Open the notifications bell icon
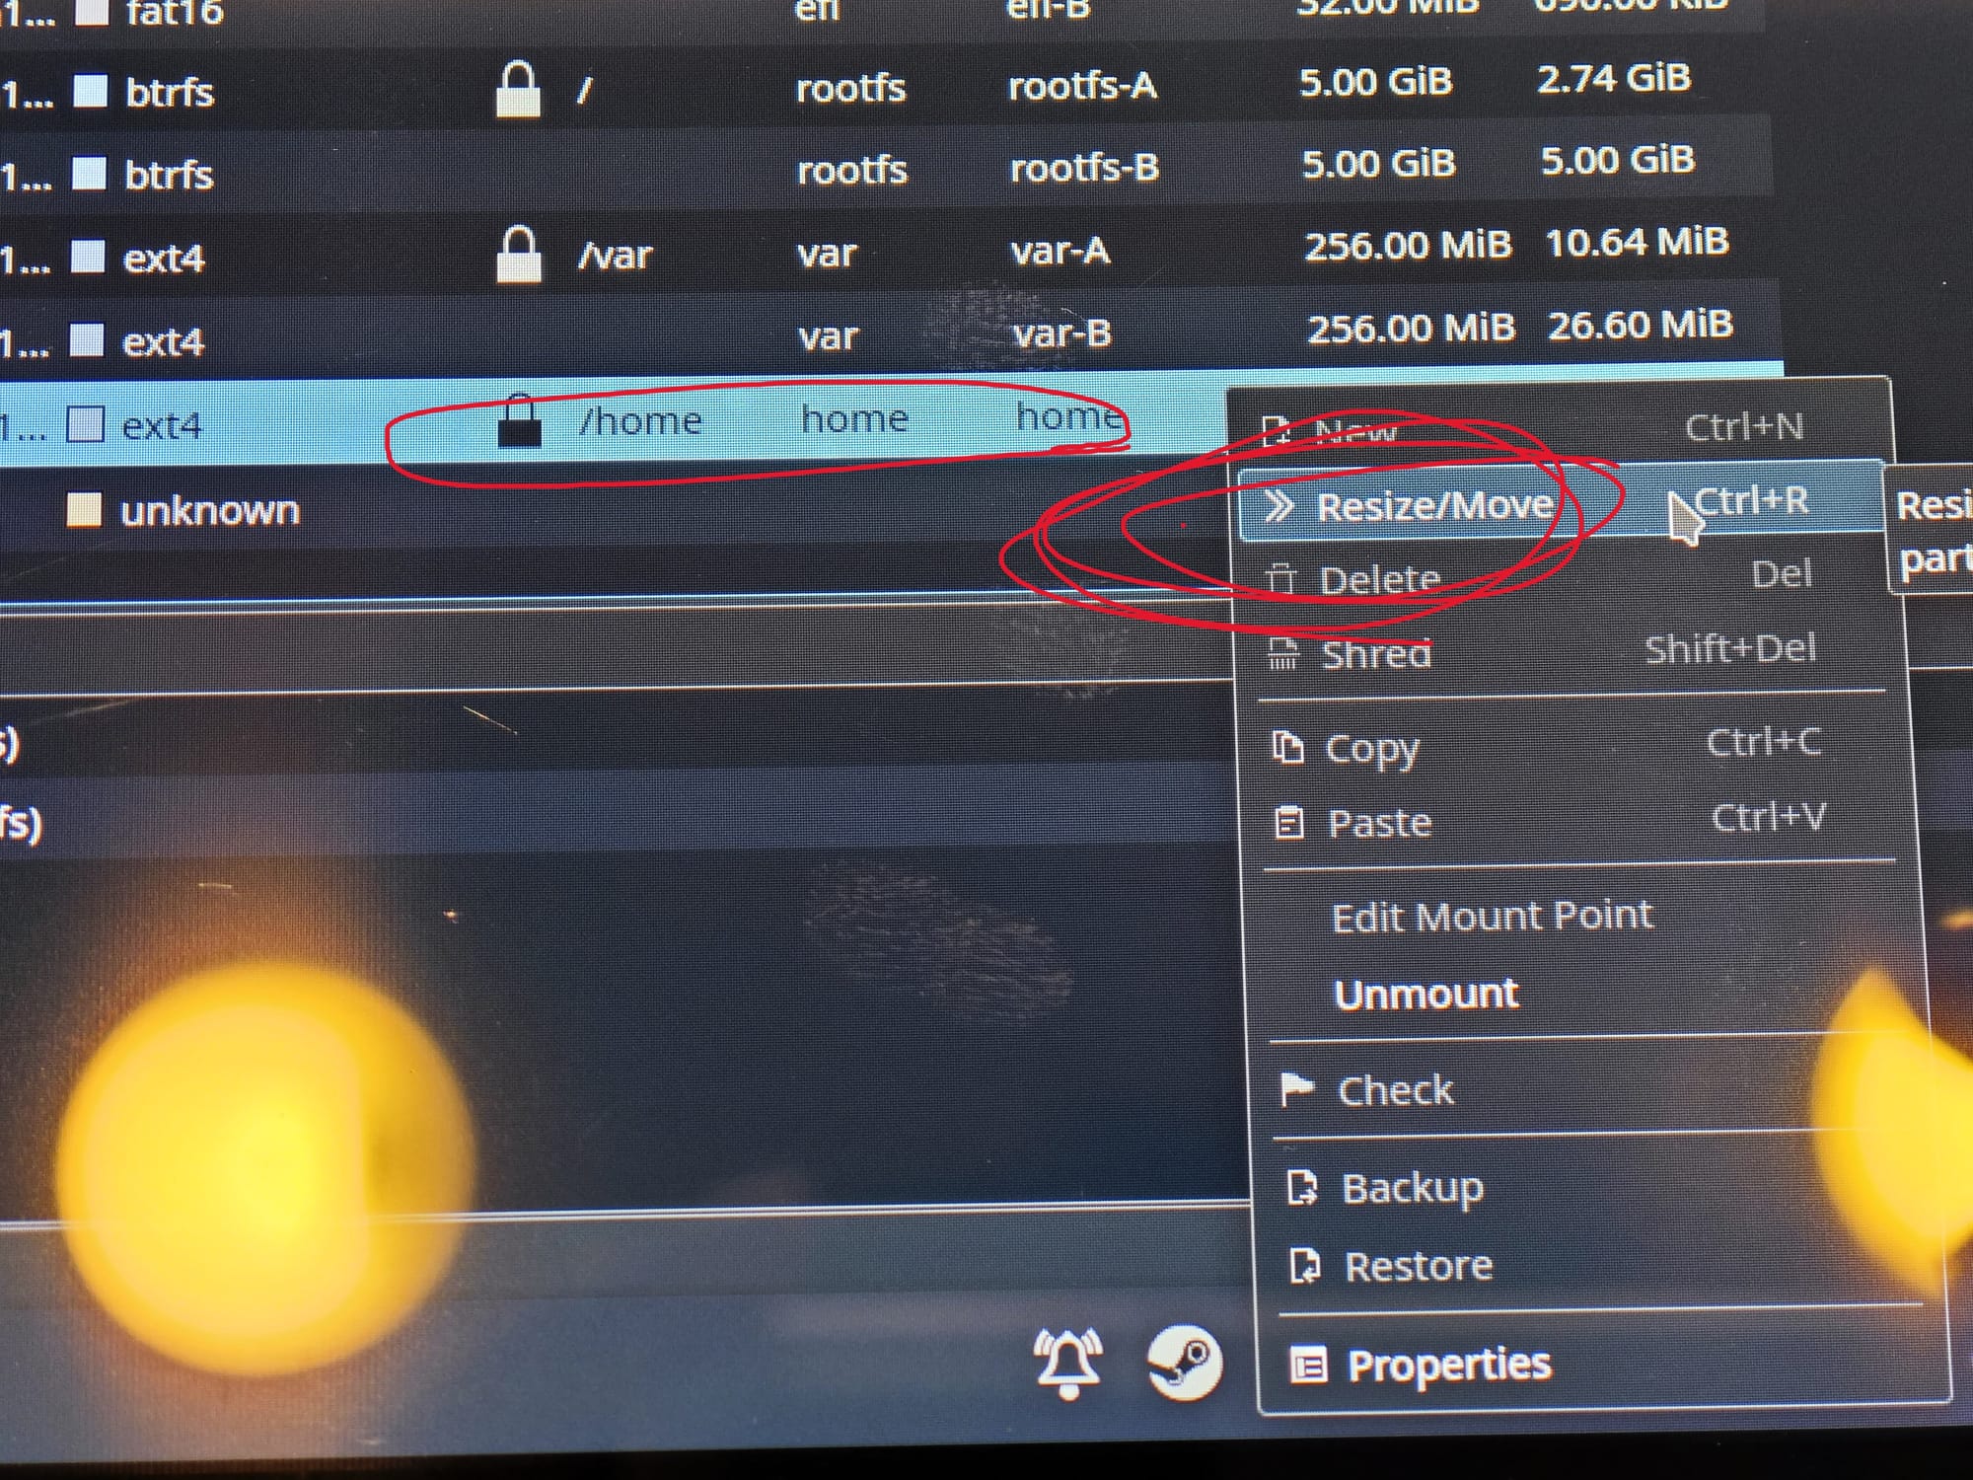Image resolution: width=1973 pixels, height=1480 pixels. [1067, 1363]
